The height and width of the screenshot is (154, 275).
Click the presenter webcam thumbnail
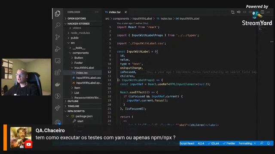(26, 77)
